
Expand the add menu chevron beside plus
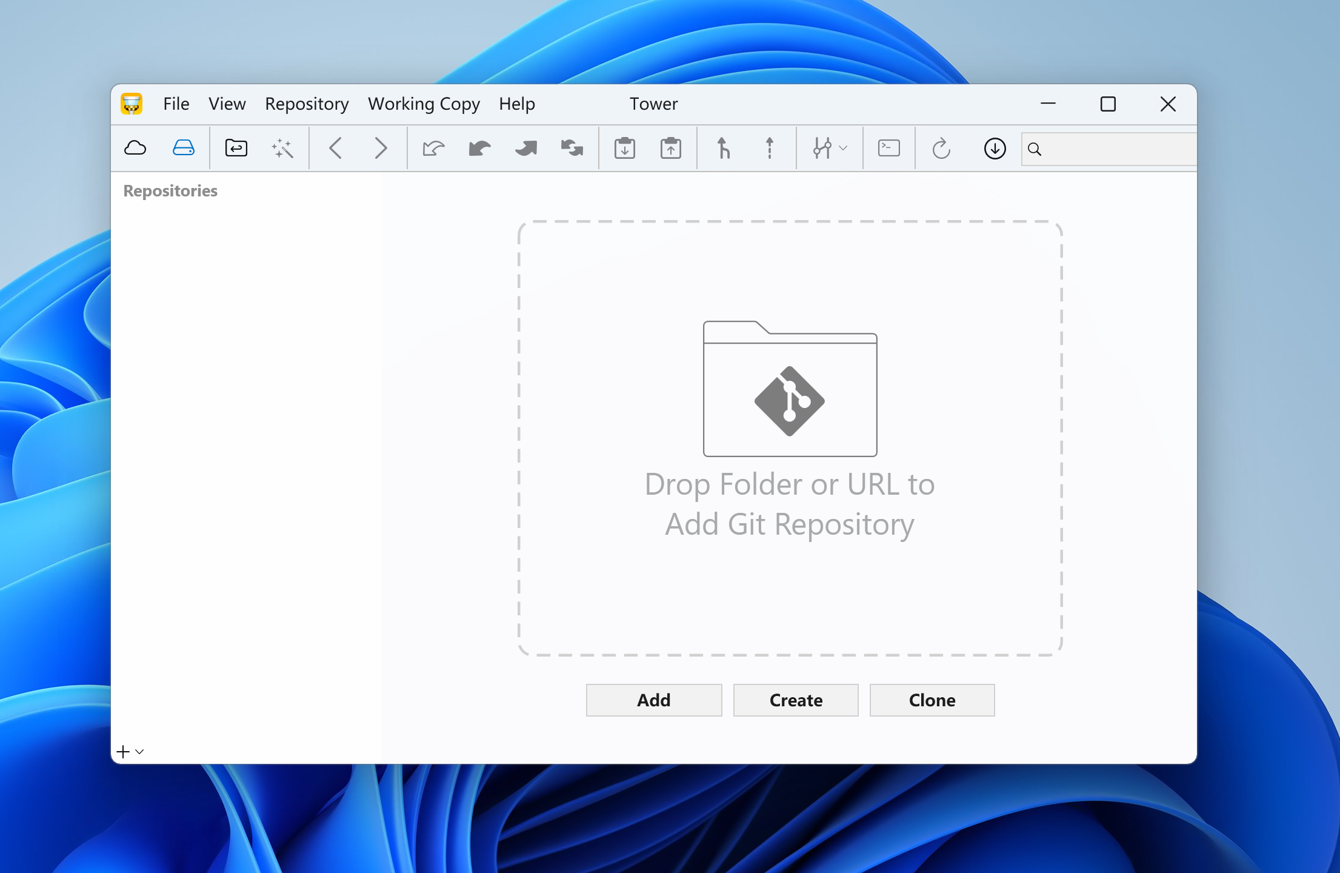139,752
